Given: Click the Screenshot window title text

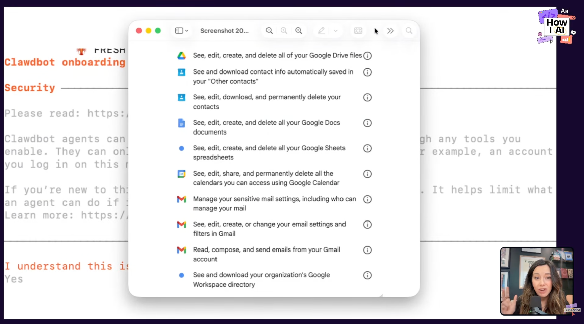Looking at the screenshot, I should pos(224,31).
